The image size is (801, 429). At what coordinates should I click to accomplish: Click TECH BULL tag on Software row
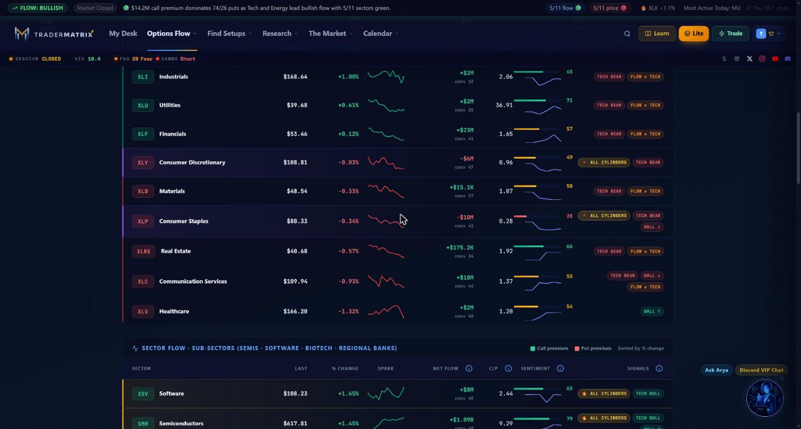pyautogui.click(x=648, y=394)
